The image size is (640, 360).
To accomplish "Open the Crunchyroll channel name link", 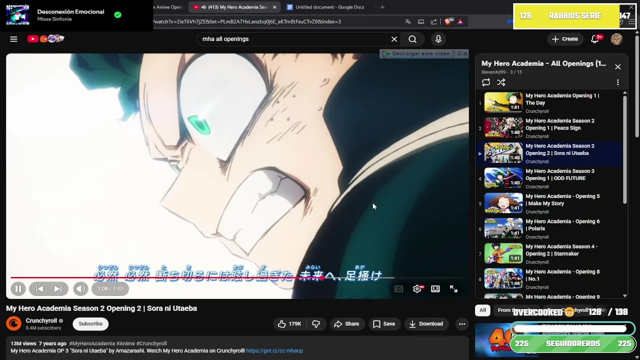I will click(x=41, y=321).
